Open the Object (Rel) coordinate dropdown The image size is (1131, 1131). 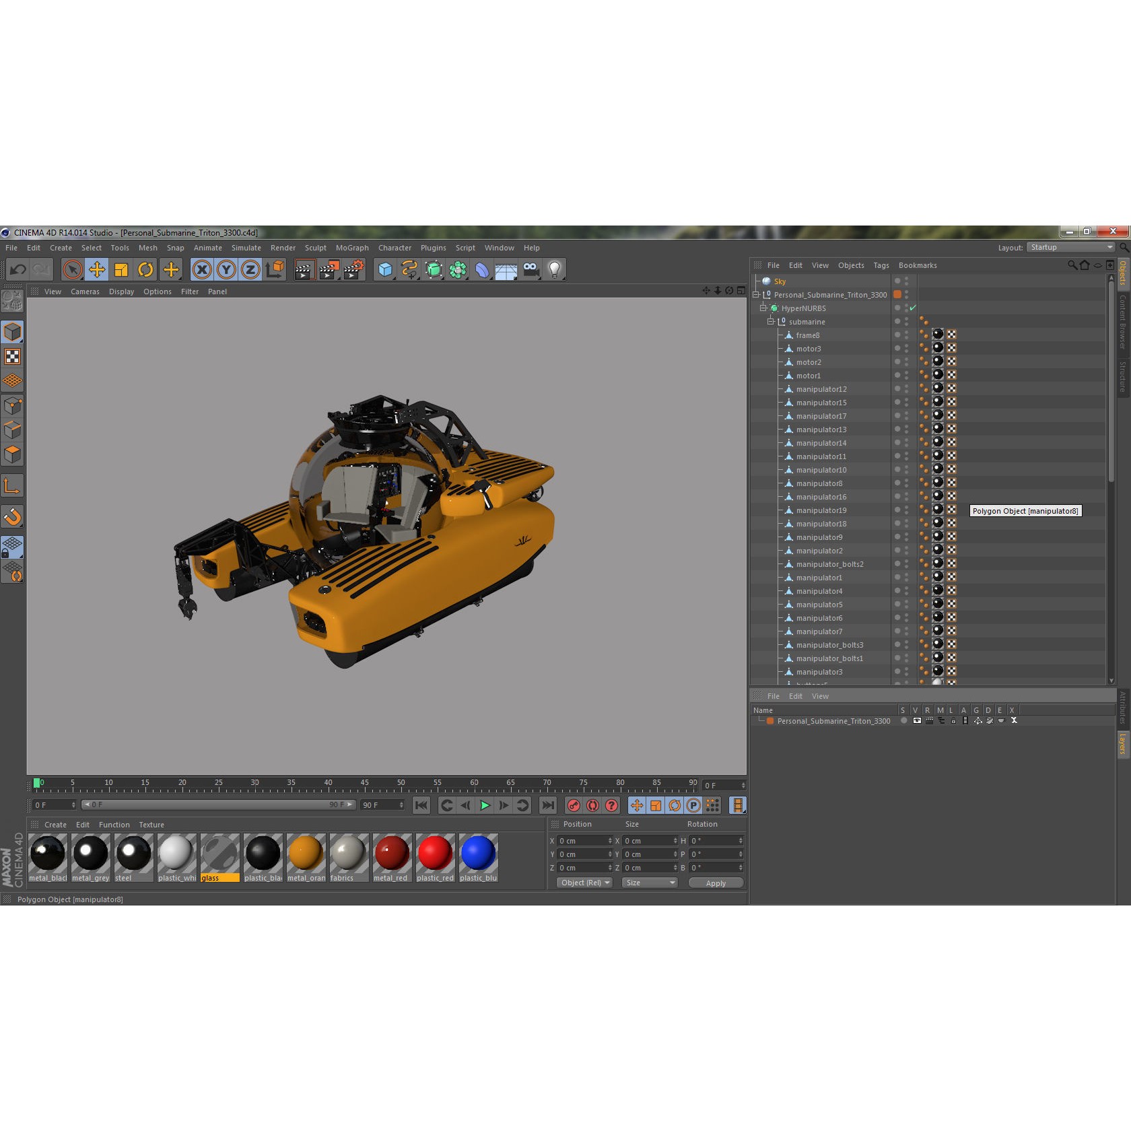coord(583,883)
